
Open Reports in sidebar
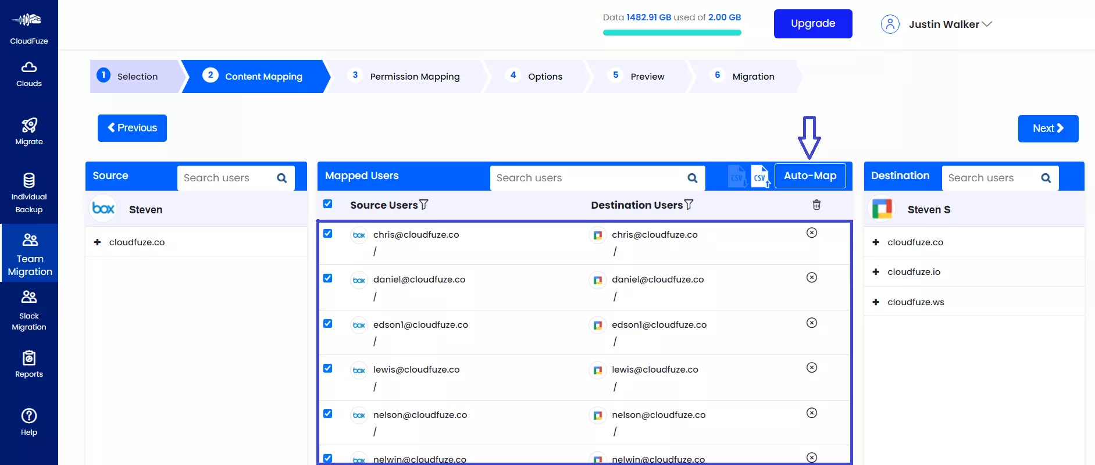tap(29, 364)
